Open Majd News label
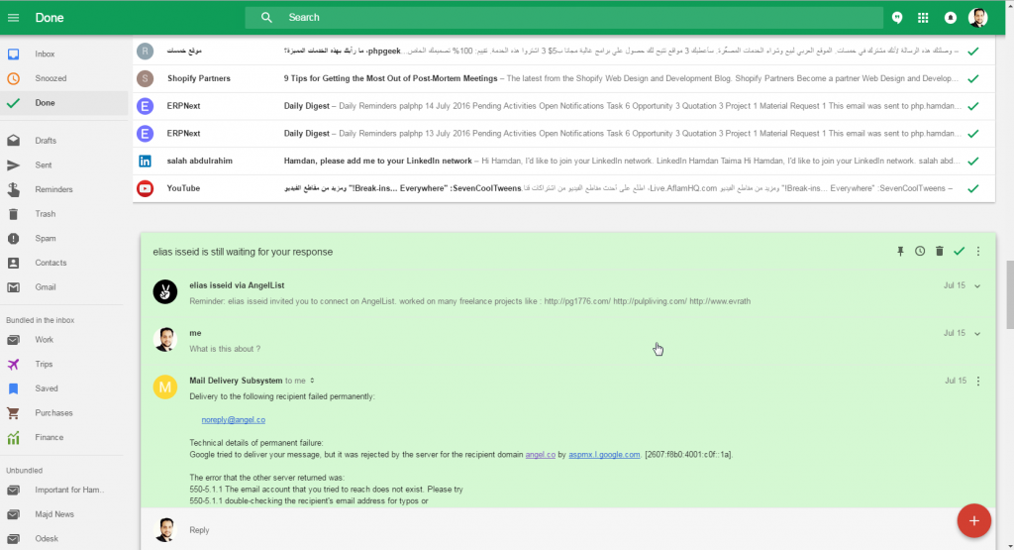 pyautogui.click(x=64, y=514)
